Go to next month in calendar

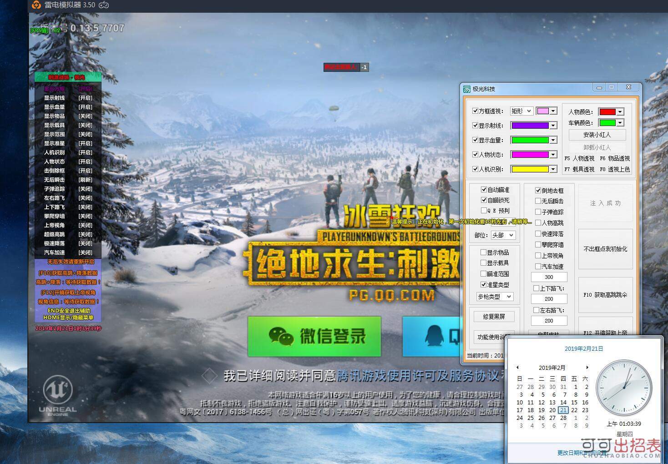(x=587, y=367)
